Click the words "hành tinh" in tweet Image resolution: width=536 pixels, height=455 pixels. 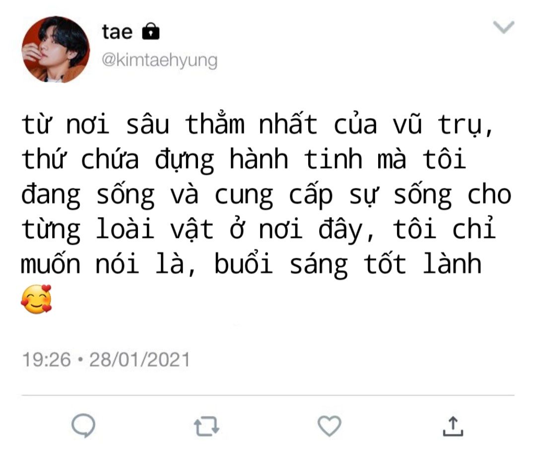click(296, 160)
